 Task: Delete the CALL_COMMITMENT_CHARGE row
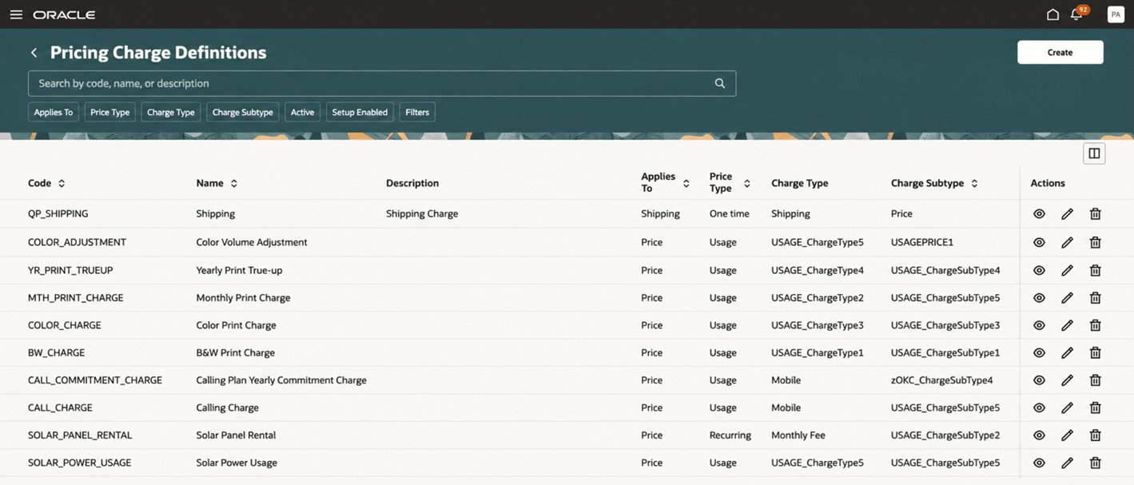tap(1096, 380)
